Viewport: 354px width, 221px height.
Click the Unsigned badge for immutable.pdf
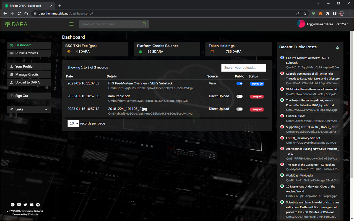[257, 96]
